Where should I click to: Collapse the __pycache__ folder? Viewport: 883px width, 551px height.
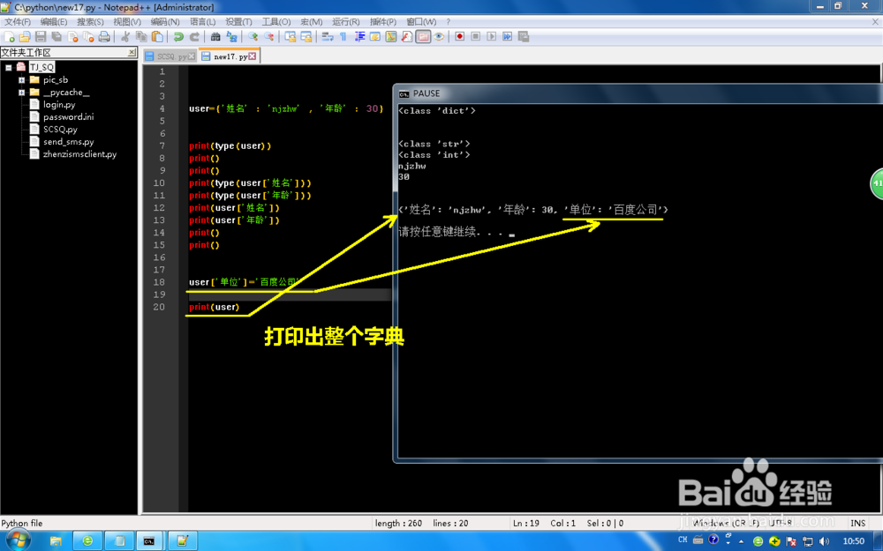pyautogui.click(x=21, y=92)
